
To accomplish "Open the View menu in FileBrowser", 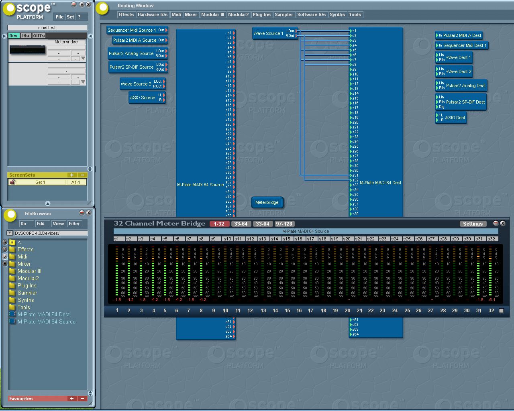I will 58,224.
